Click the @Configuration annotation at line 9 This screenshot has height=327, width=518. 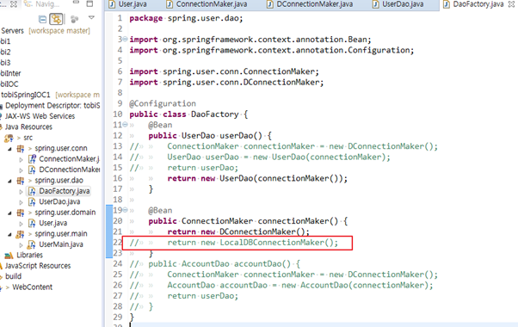tap(163, 104)
